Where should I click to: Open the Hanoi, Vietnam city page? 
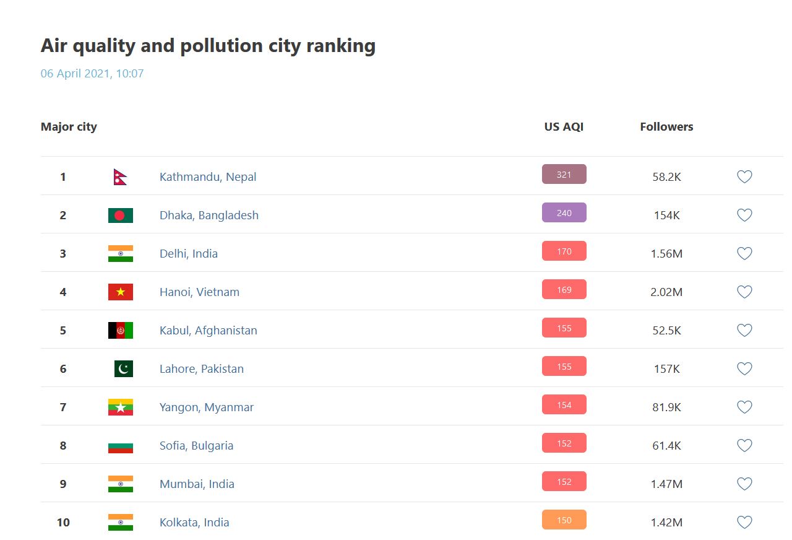pyautogui.click(x=199, y=292)
